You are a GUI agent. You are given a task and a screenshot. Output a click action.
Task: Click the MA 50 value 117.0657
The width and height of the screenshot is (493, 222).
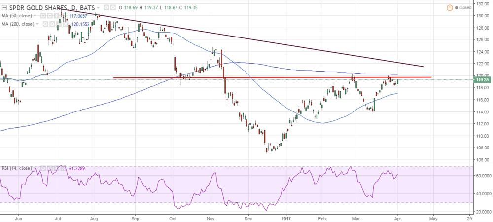(x=78, y=16)
